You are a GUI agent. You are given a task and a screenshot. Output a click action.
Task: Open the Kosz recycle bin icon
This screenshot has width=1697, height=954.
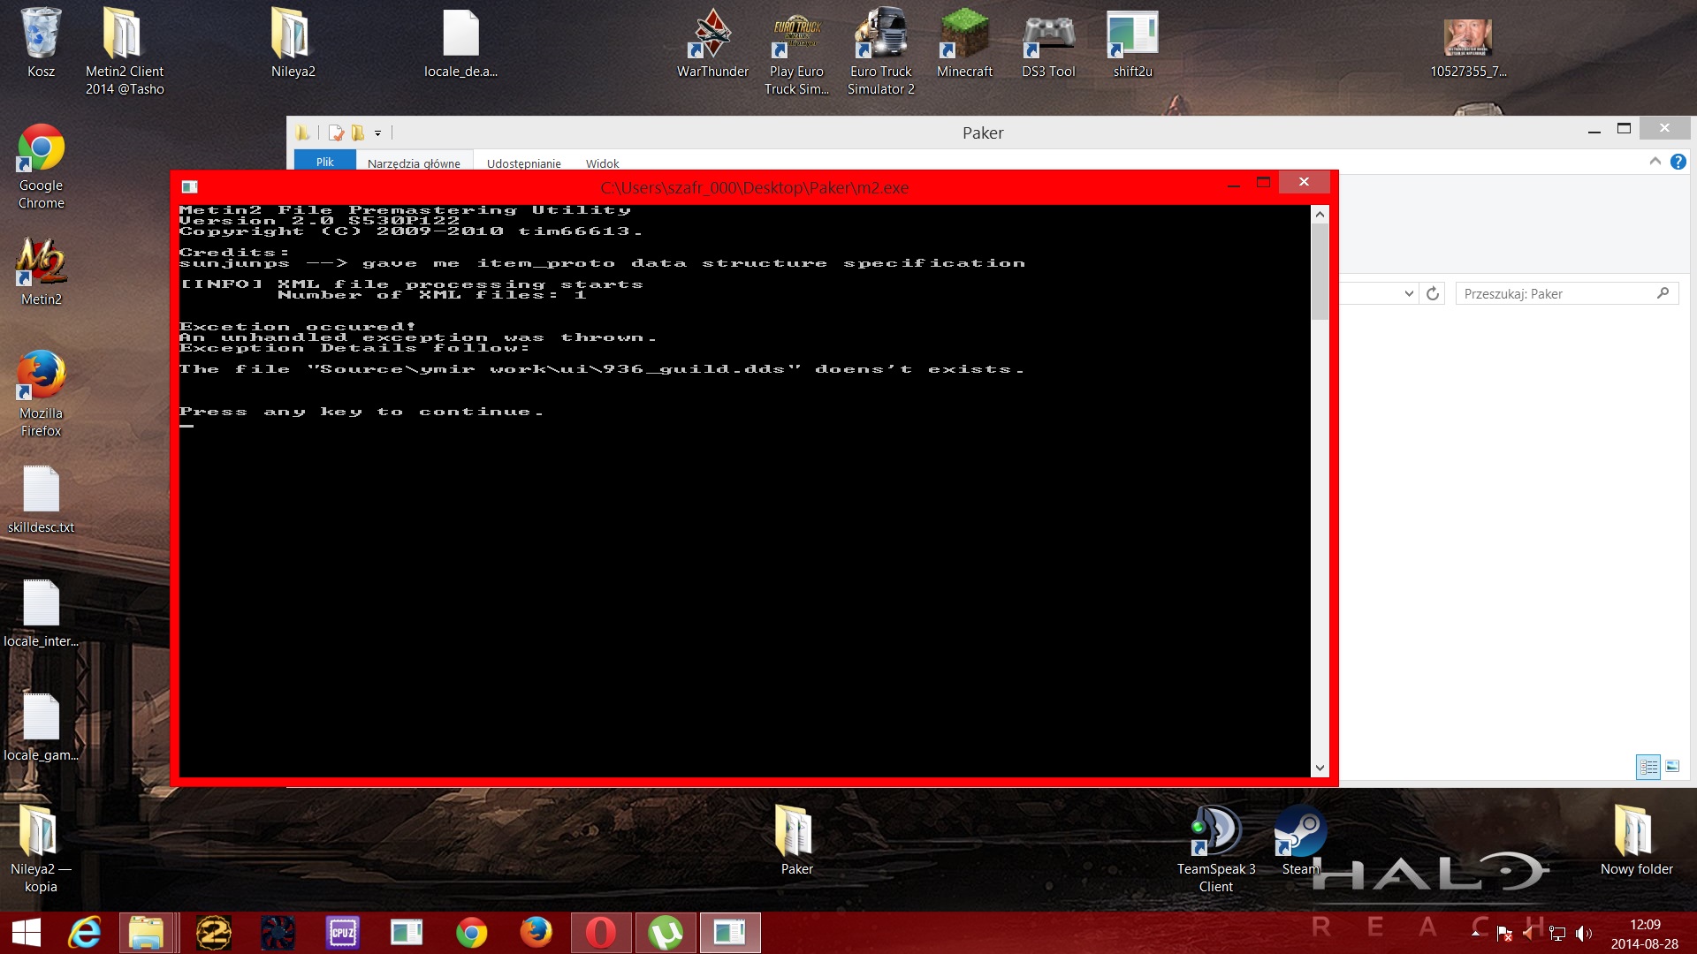click(x=41, y=42)
